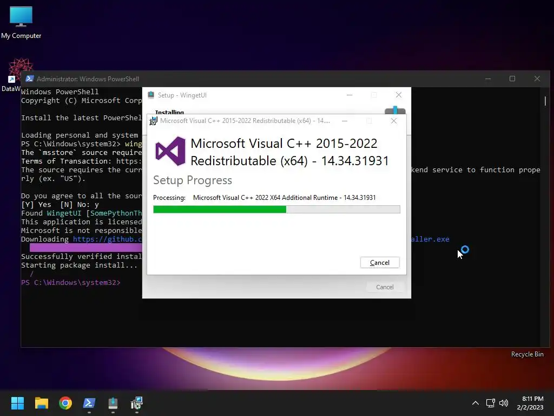554x416 pixels.
Task: Select the Visual C++ installer taskbar icon
Action: [x=137, y=403]
